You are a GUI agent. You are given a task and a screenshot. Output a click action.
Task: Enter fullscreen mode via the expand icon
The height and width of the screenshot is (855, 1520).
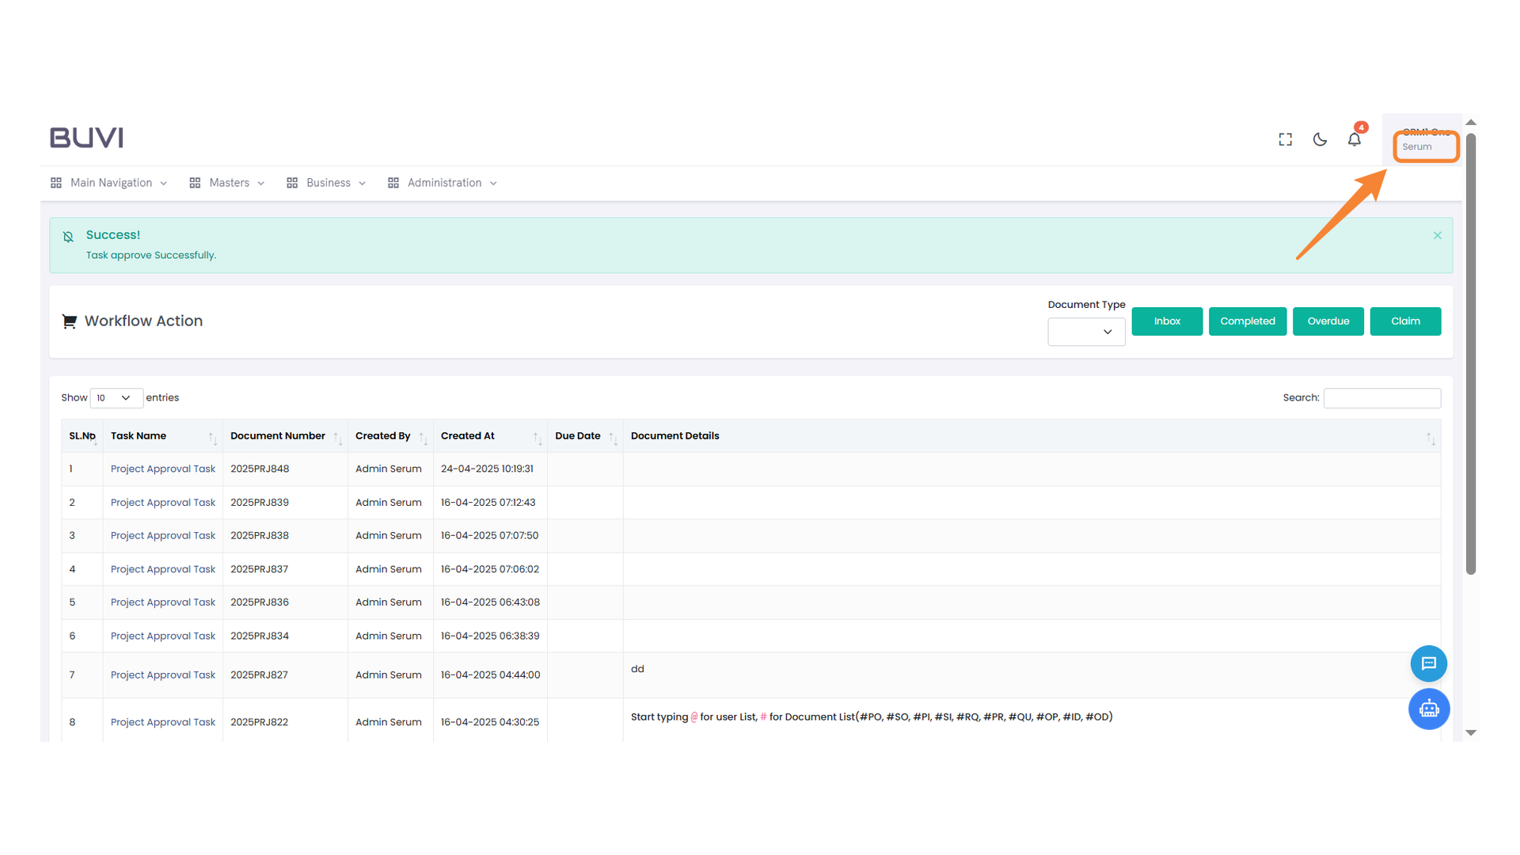[1285, 139]
